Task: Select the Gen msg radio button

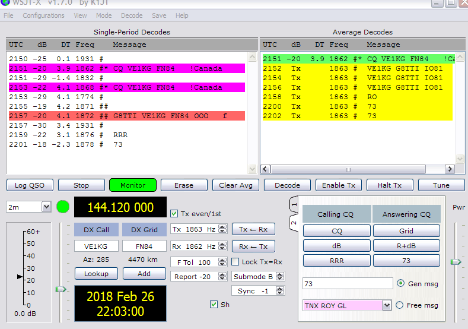Action: 400,283
